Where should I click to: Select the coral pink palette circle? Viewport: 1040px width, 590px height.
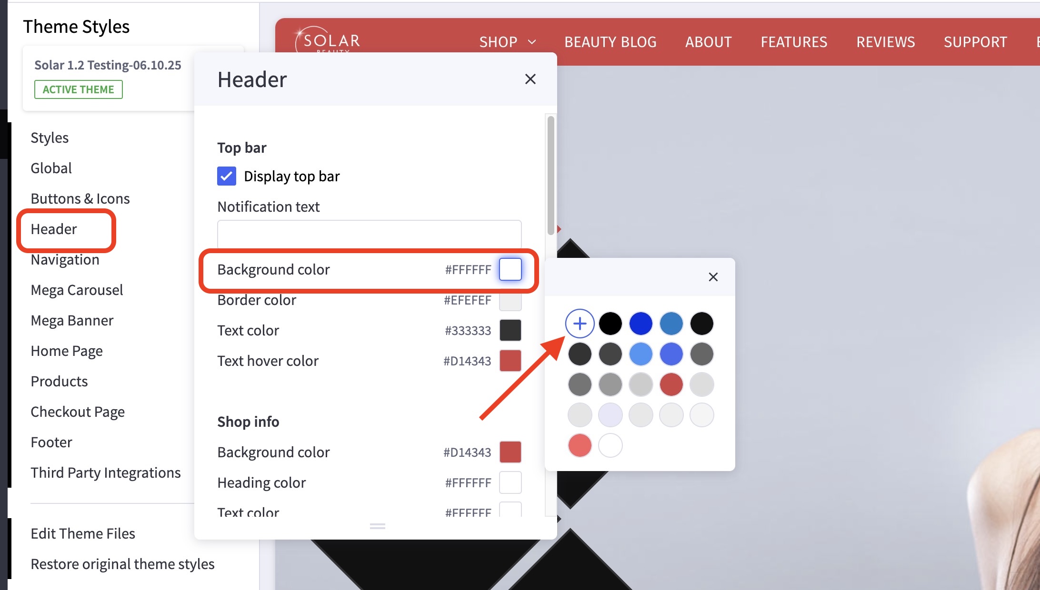pyautogui.click(x=580, y=445)
